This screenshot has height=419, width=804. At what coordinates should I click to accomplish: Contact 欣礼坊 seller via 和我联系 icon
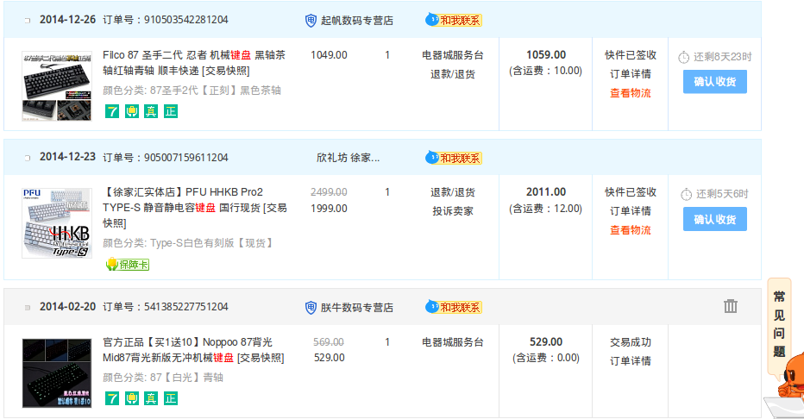tap(454, 158)
